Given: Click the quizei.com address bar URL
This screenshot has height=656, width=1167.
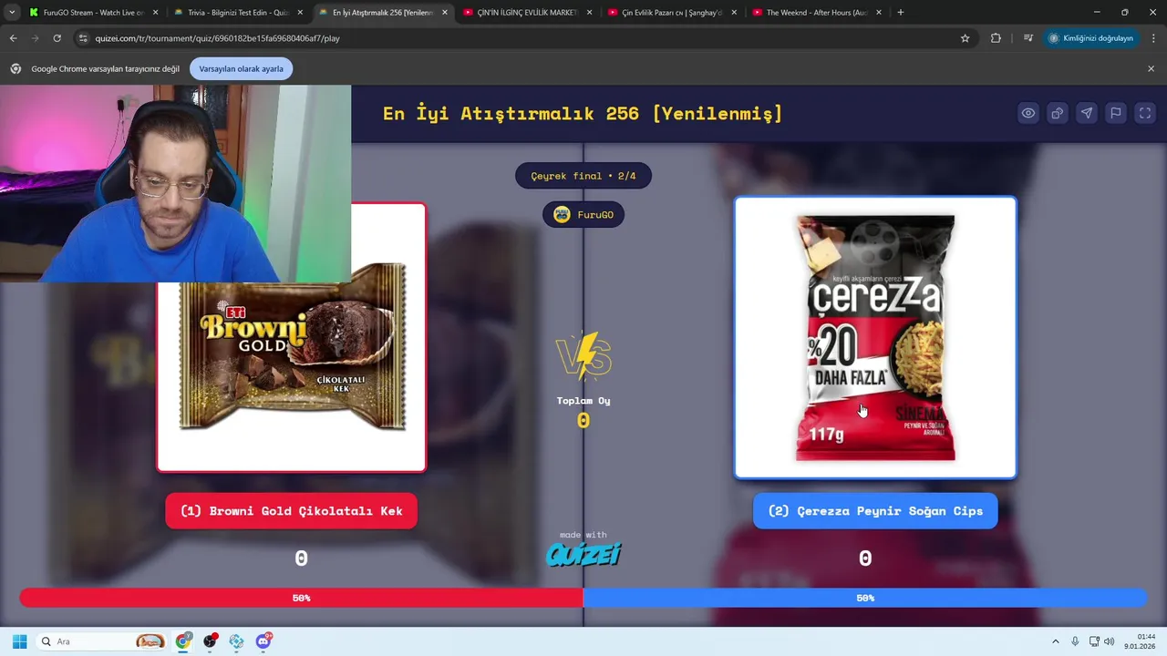Looking at the screenshot, I should [x=217, y=38].
